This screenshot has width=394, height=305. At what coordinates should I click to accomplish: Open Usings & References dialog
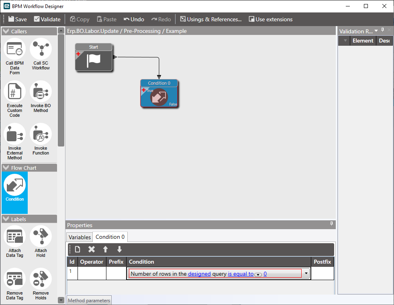click(x=211, y=19)
